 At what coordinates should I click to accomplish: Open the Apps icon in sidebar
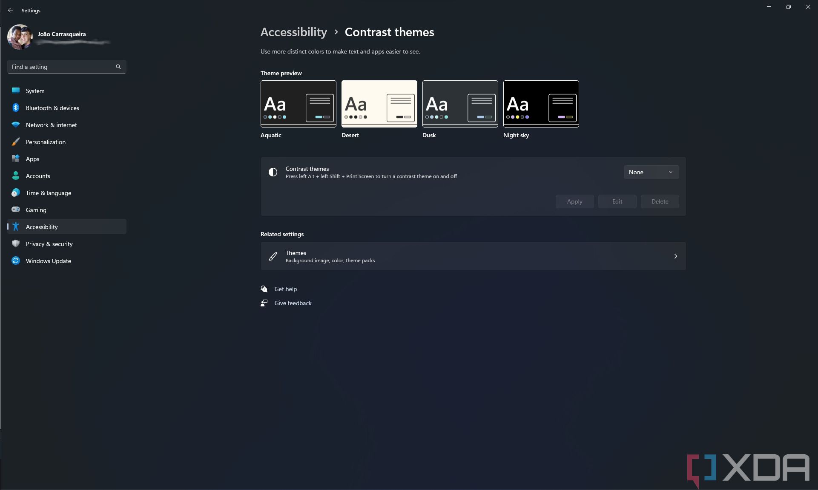pyautogui.click(x=16, y=159)
